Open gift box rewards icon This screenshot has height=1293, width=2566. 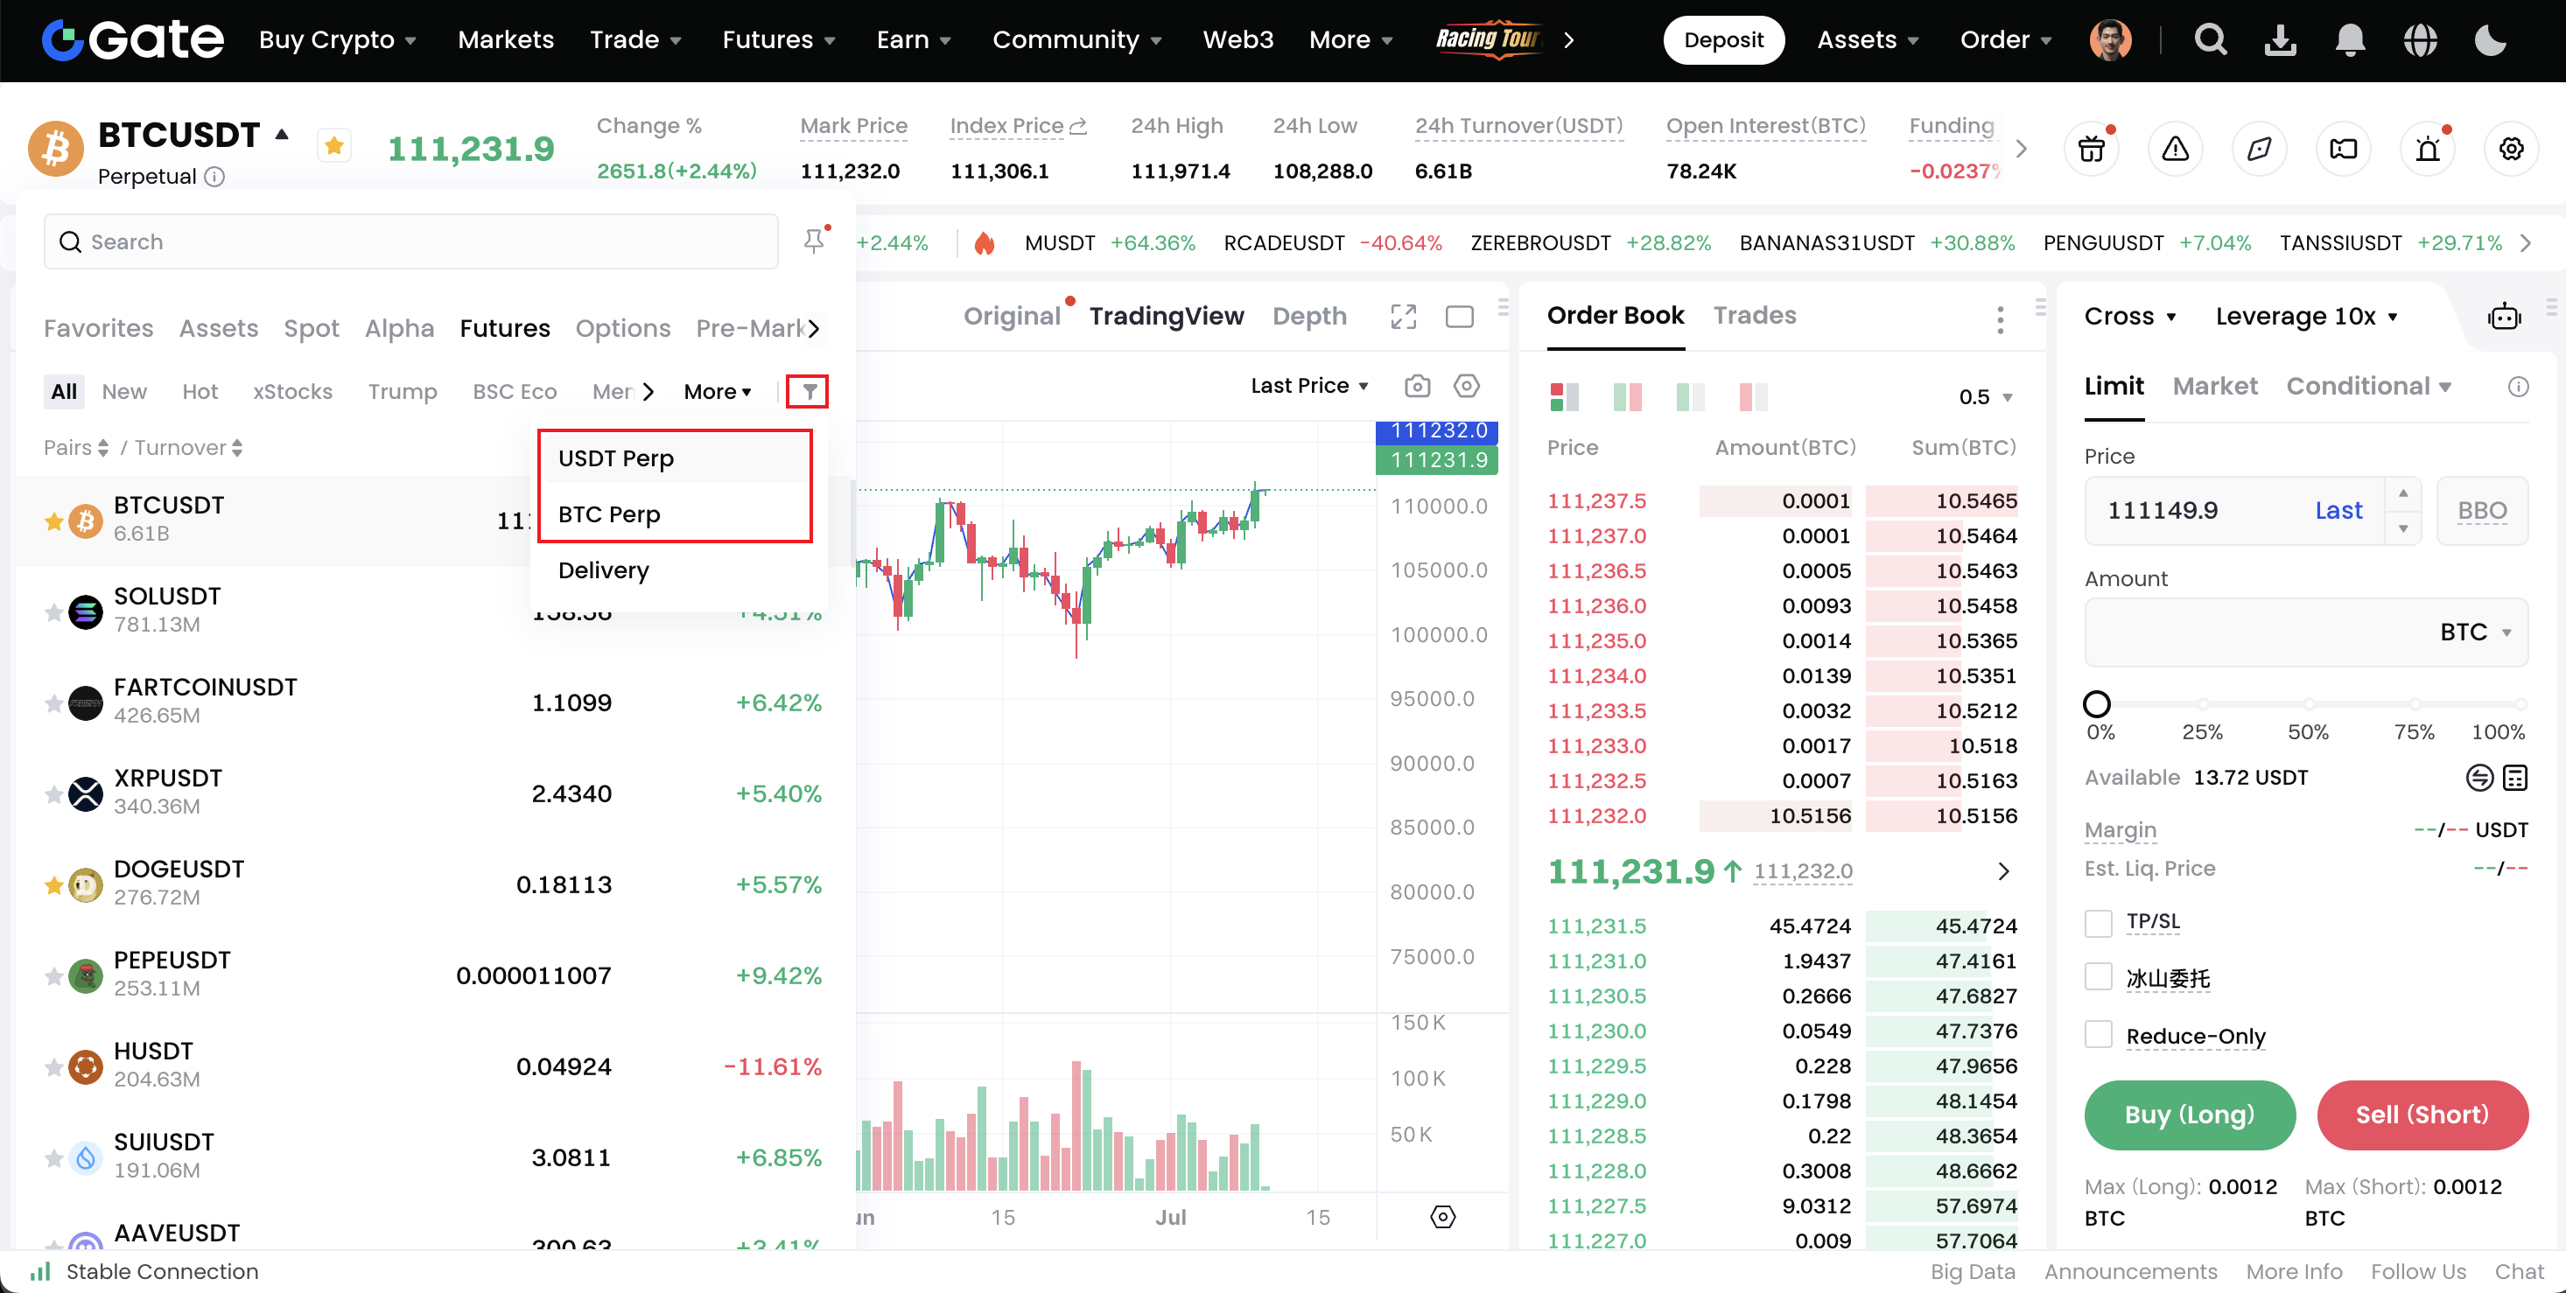(x=2092, y=150)
